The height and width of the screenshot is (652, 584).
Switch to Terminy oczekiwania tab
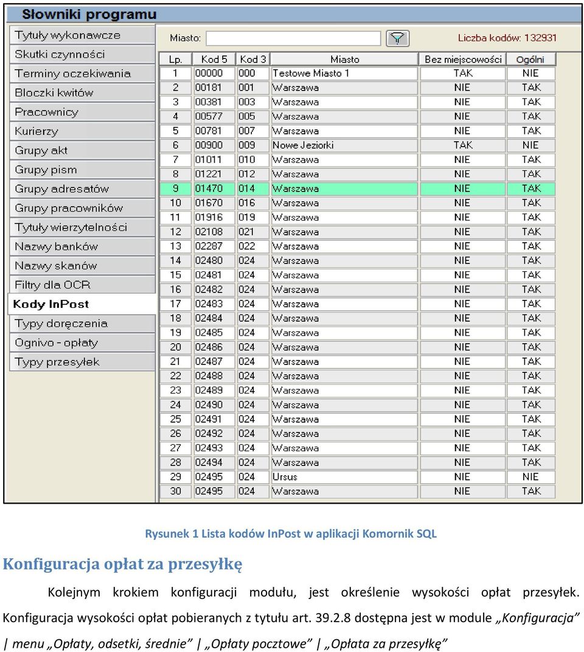pyautogui.click(x=82, y=74)
